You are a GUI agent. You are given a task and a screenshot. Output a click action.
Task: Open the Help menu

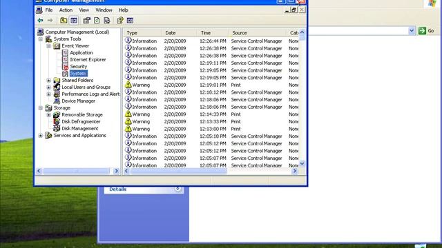click(x=123, y=10)
